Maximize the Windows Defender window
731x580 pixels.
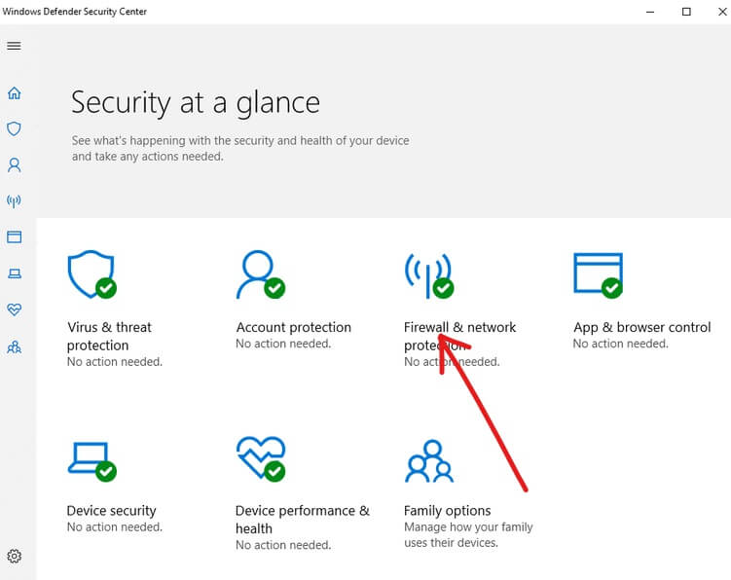(x=686, y=12)
